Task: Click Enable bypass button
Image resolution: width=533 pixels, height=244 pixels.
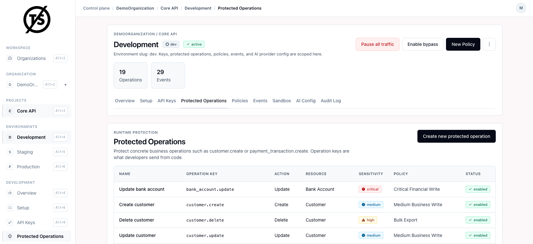Action: pos(423,44)
